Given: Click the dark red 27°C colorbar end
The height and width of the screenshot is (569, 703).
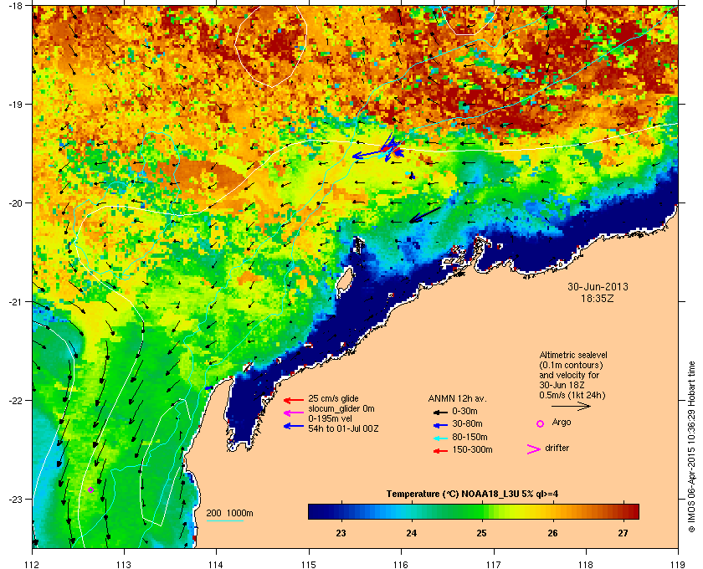Looking at the screenshot, I should pyautogui.click(x=631, y=511).
